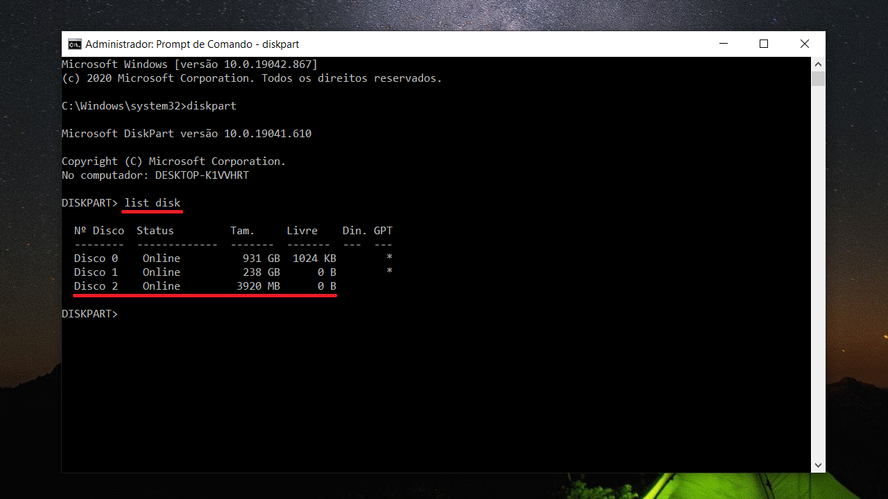
Task: Click the GPT asterisk for Disco 1
Action: tap(389, 272)
